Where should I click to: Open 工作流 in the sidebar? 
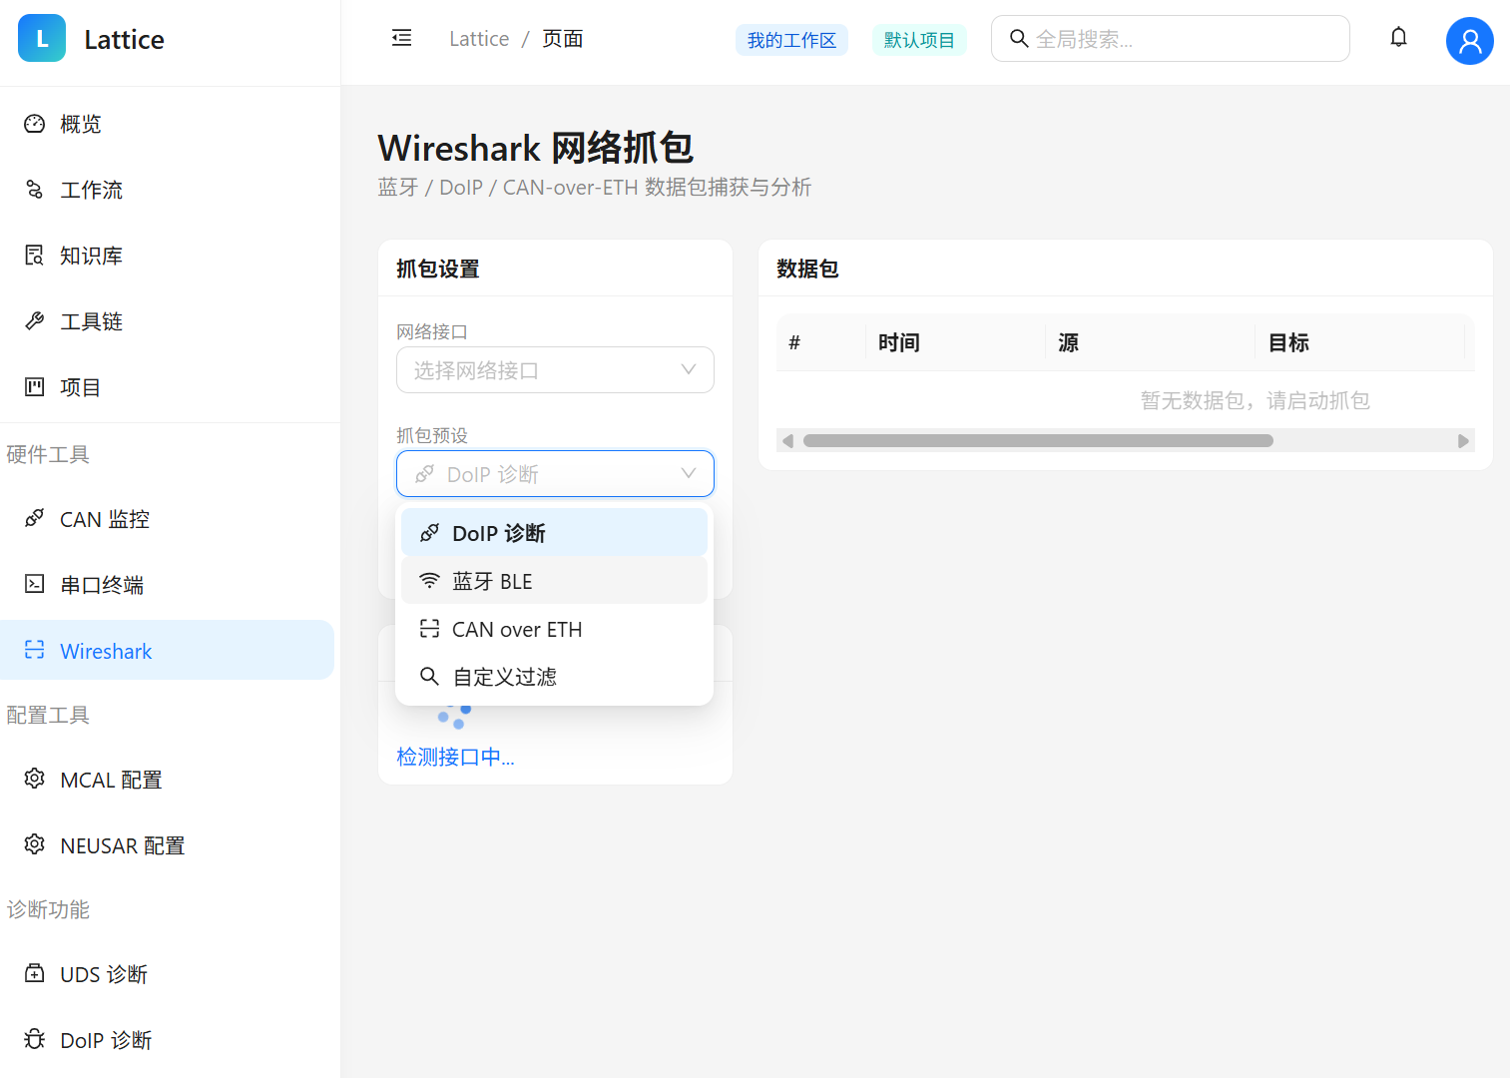click(x=167, y=190)
